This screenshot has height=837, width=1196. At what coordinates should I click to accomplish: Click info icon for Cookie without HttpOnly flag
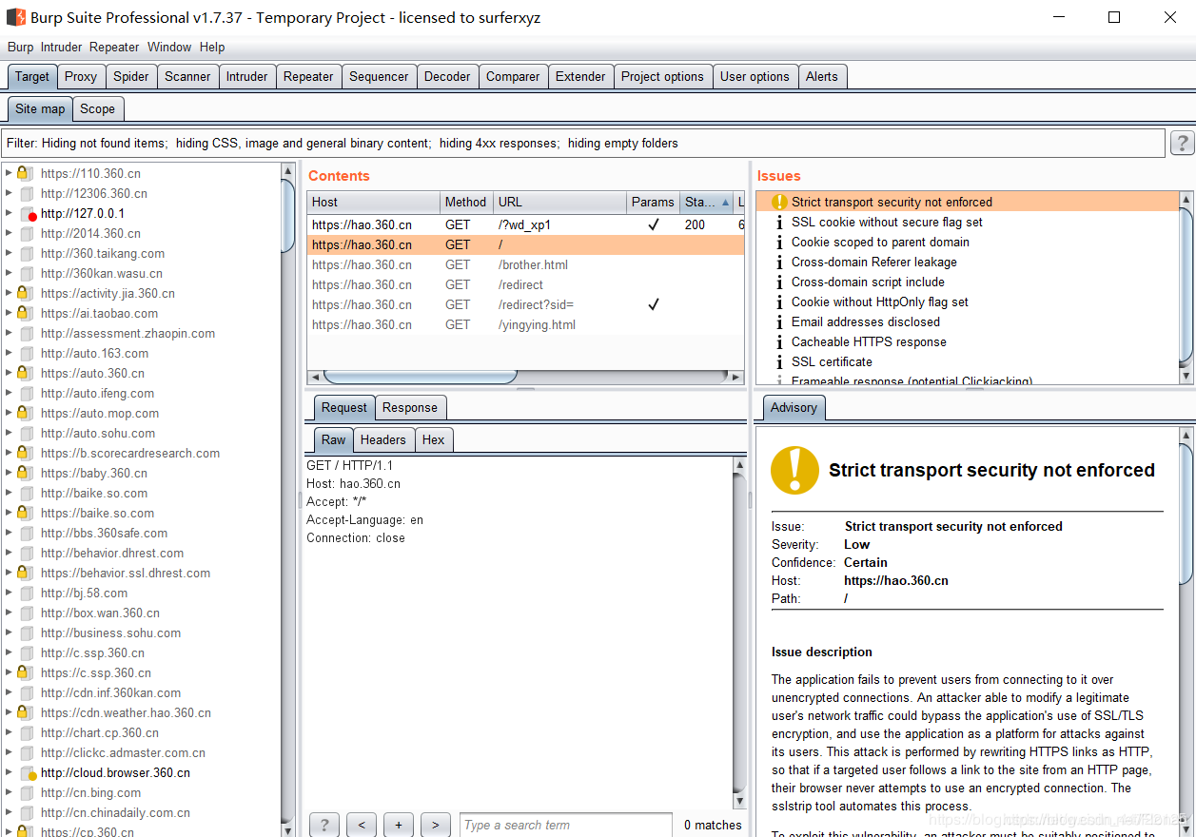779,302
